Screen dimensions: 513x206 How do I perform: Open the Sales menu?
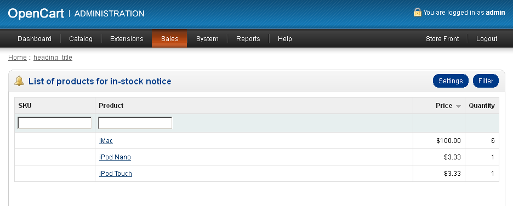click(169, 38)
